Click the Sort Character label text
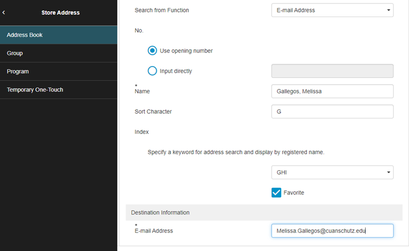The image size is (409, 251). coord(153,112)
